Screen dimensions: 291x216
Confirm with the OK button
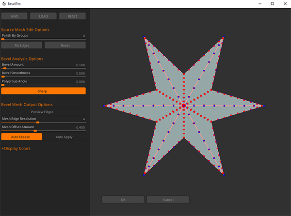[123, 200]
